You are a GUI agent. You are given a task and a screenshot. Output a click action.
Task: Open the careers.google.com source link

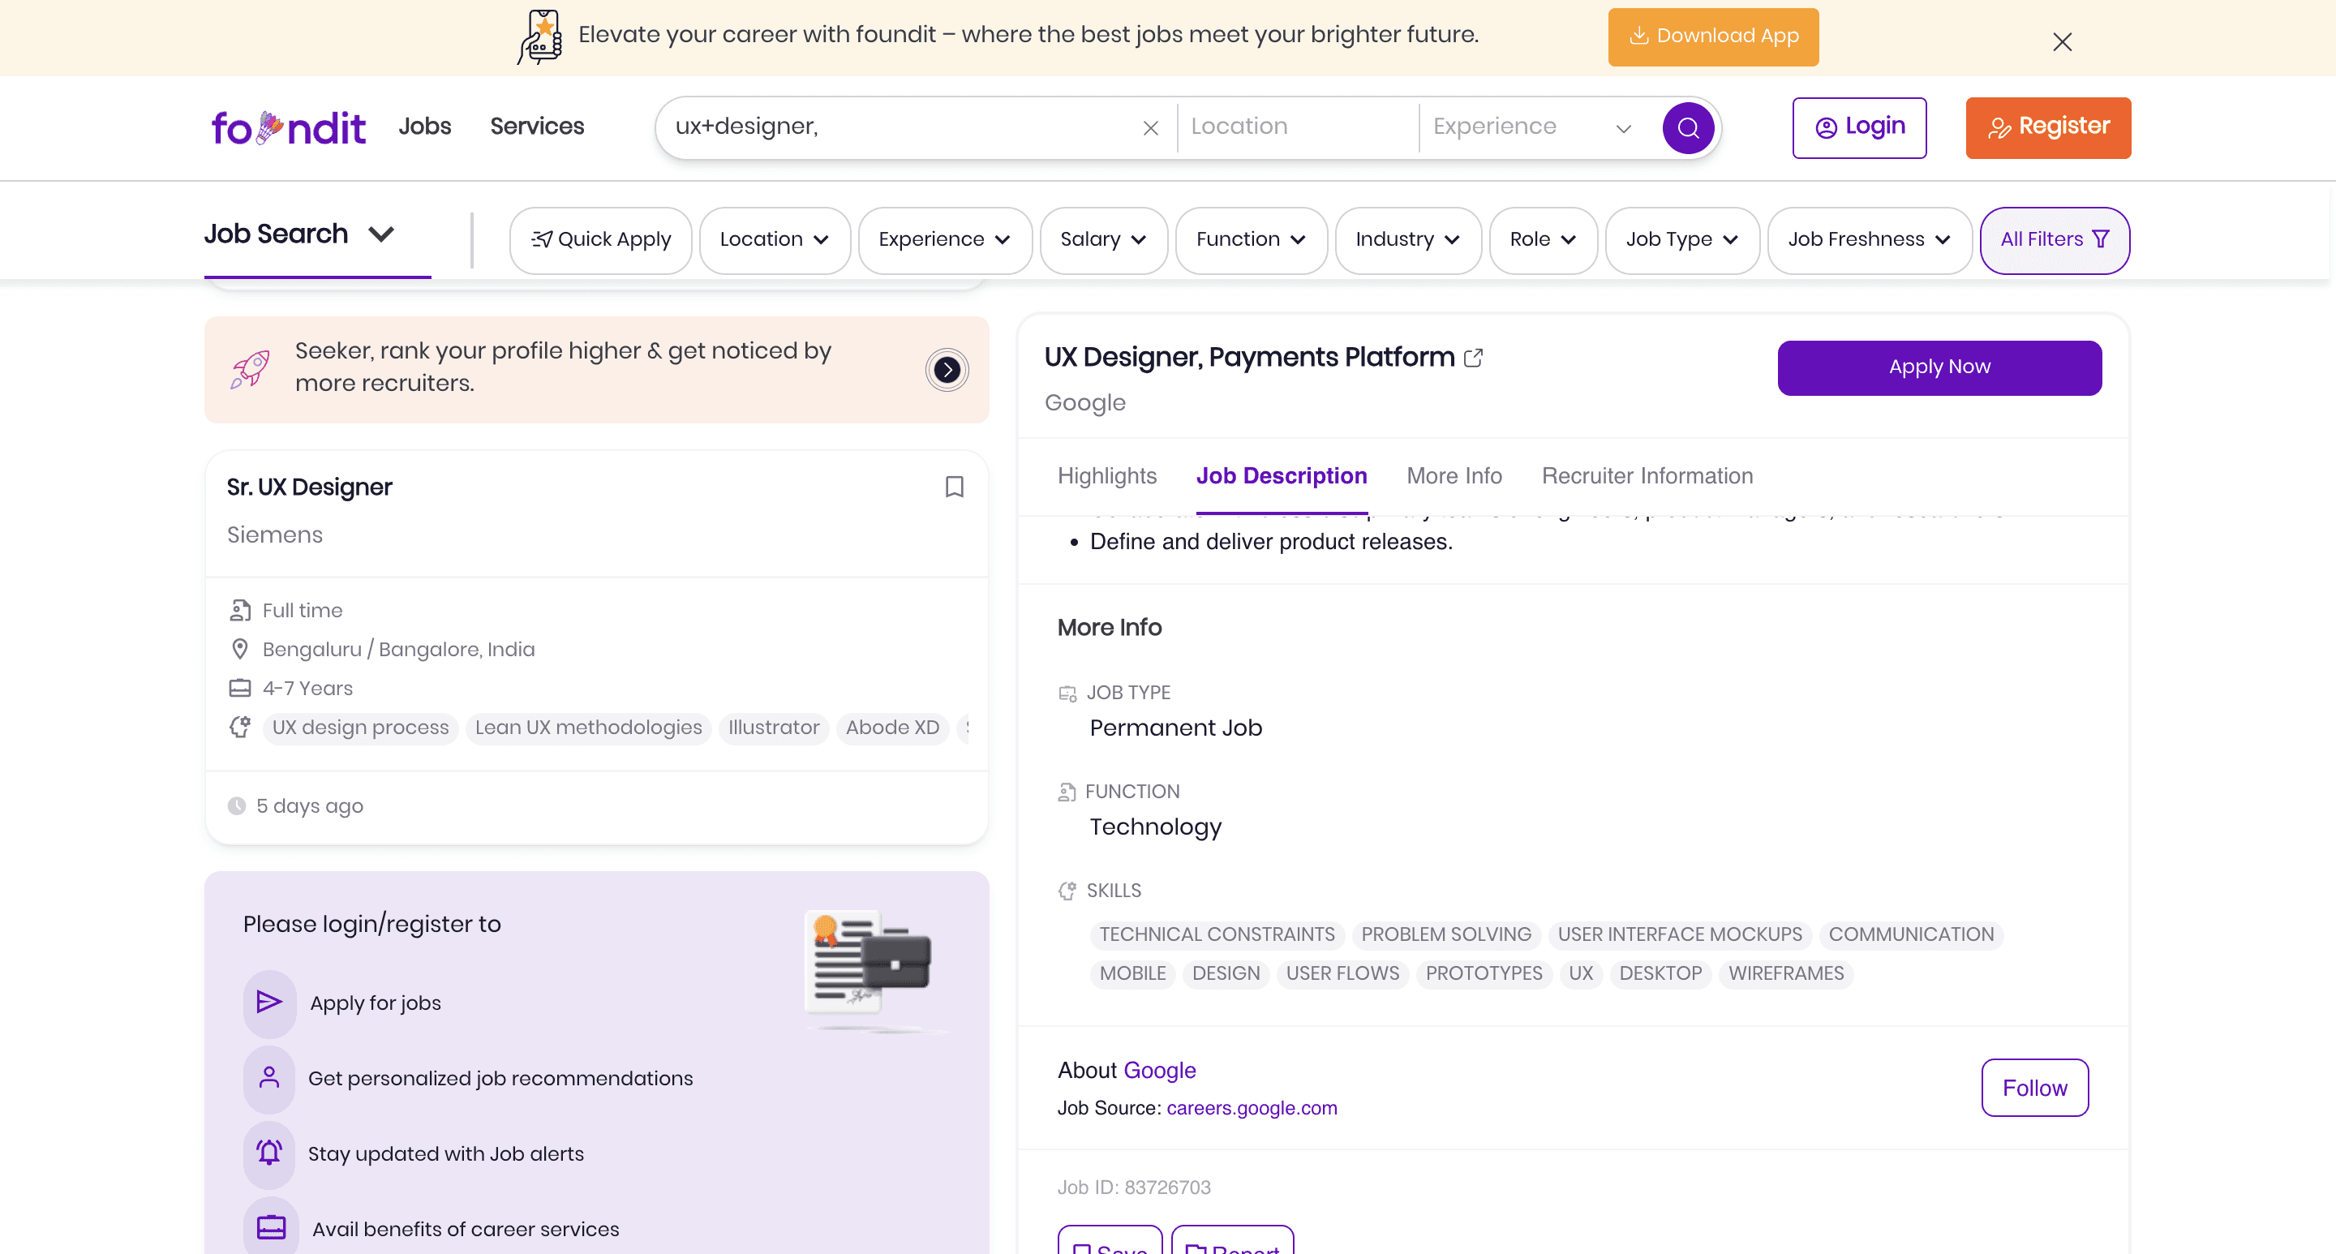point(1252,1108)
